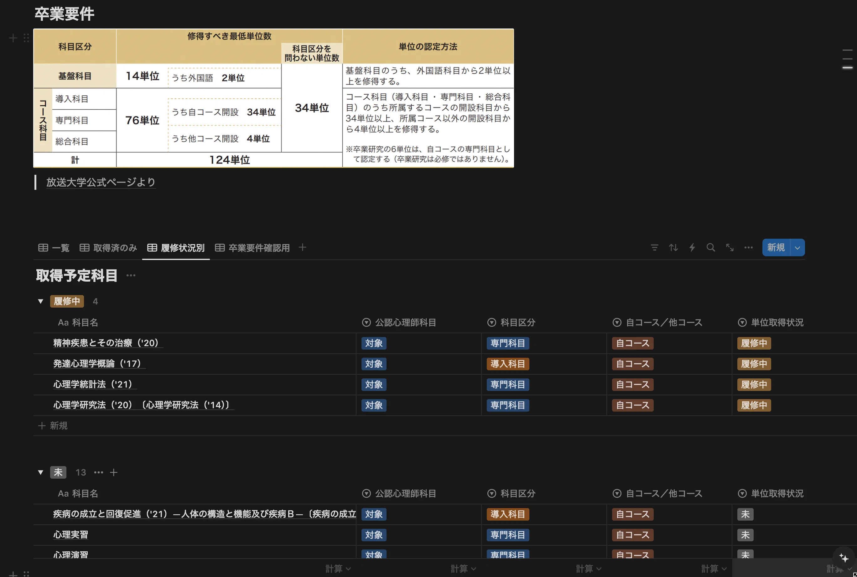Add a row to the 未 group
Image resolution: width=857 pixels, height=577 pixels.
[114, 472]
